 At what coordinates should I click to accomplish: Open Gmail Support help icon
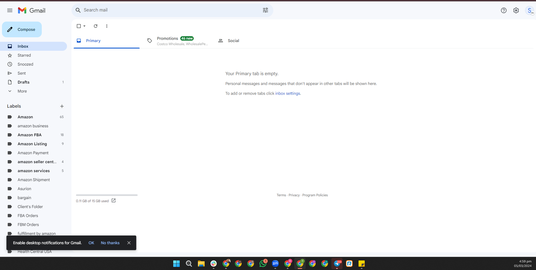504,10
